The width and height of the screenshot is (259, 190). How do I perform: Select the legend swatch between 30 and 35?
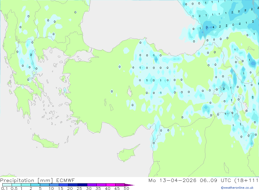pyautogui.click(x=92, y=185)
